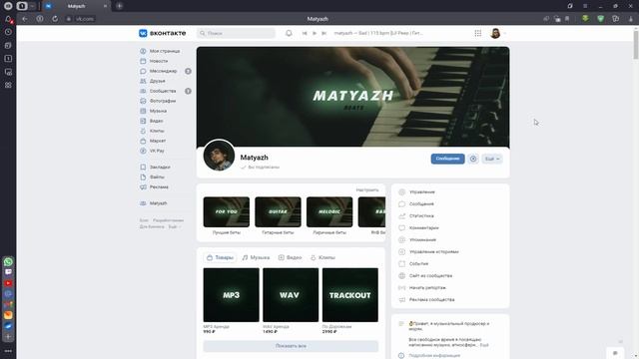Open Новости feed in left sidebar
The height and width of the screenshot is (359, 639).
coord(154,61)
